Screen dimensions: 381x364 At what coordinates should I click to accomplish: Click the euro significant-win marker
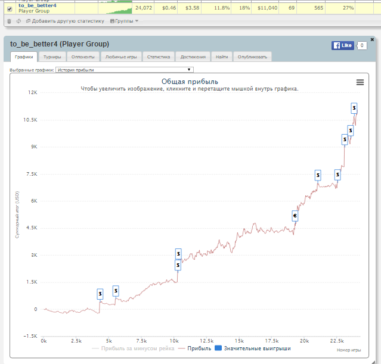[x=295, y=216]
